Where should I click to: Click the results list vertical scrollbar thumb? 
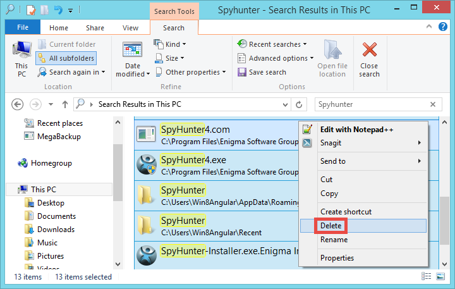click(x=444, y=221)
